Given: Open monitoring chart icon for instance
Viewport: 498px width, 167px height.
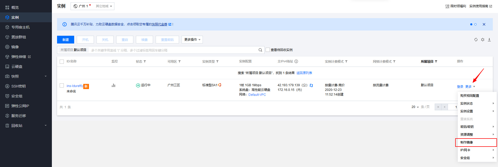Looking at the screenshot, I should pos(113,85).
